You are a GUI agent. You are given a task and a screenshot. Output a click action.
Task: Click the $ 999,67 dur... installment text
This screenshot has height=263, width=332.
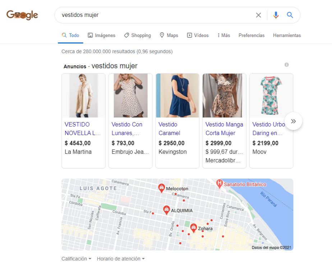click(x=224, y=152)
